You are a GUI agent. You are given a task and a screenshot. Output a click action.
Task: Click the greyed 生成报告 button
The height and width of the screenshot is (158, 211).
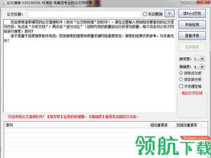(192, 47)
